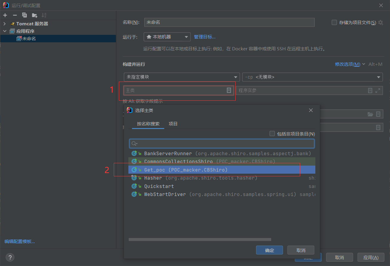Switch to 按名称搜索 tab
The height and width of the screenshot is (266, 390).
point(148,124)
